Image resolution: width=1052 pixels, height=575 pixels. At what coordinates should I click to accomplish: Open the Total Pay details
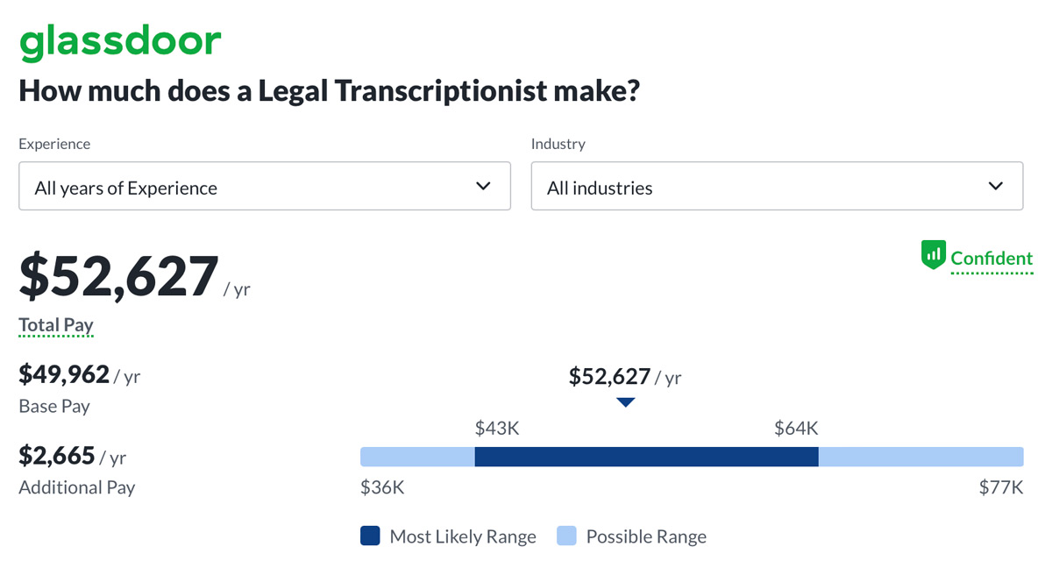pyautogui.click(x=55, y=324)
